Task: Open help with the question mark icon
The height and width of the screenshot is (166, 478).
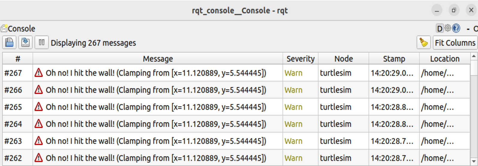Action: coord(456,28)
